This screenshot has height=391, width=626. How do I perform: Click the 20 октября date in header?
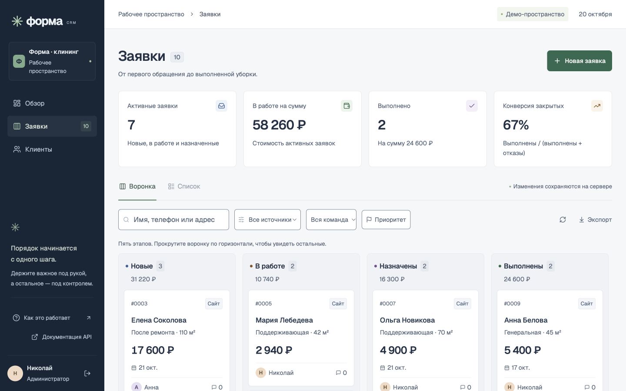pyautogui.click(x=595, y=14)
